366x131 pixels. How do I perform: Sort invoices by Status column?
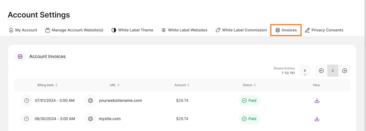pyautogui.click(x=249, y=85)
